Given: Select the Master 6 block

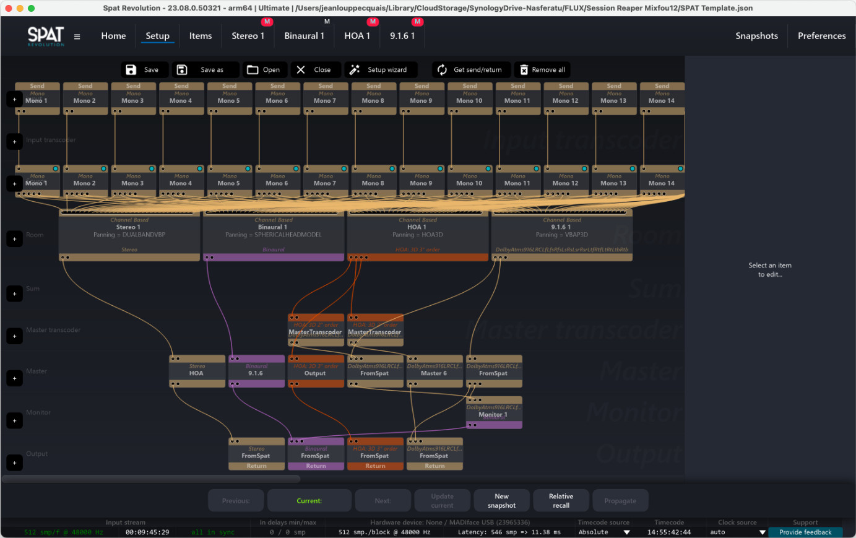Looking at the screenshot, I should point(434,371).
